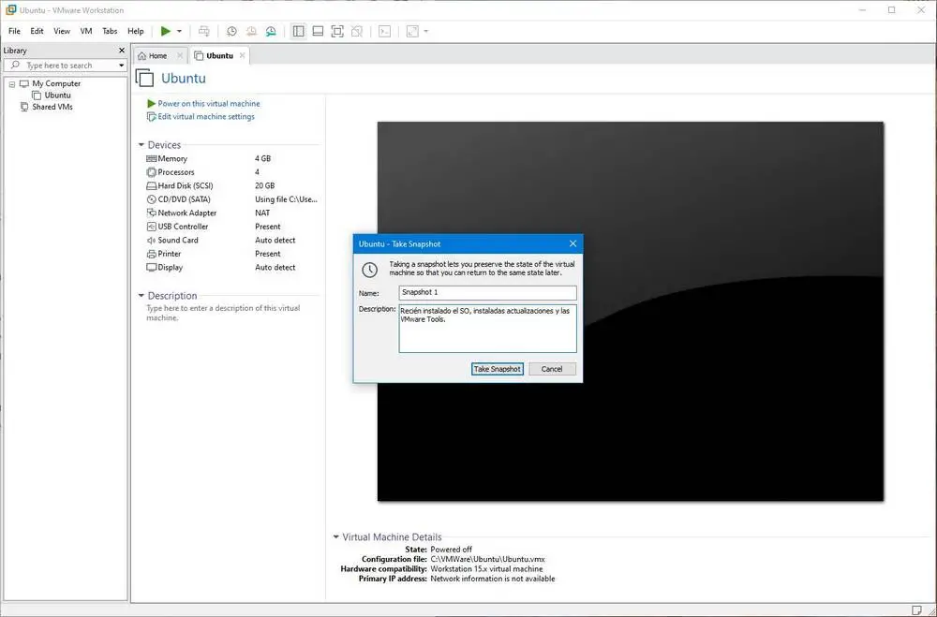The width and height of the screenshot is (937, 617).
Task: Click Edit virtual machine settings
Action: point(205,116)
